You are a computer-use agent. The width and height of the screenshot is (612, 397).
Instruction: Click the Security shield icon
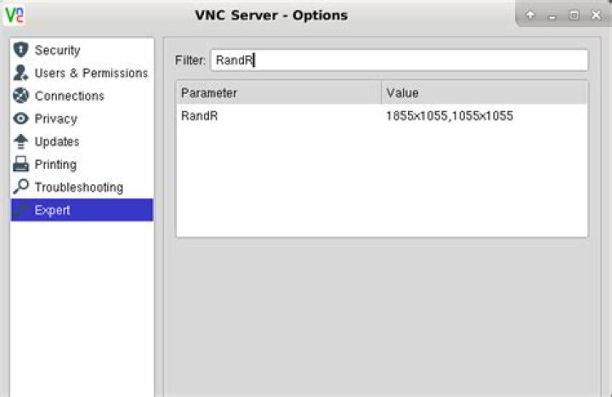20,50
